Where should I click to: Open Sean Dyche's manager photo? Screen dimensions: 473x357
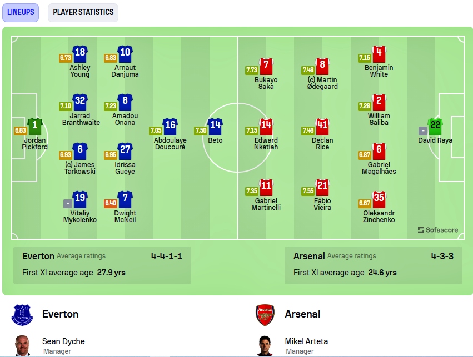[x=22, y=346]
